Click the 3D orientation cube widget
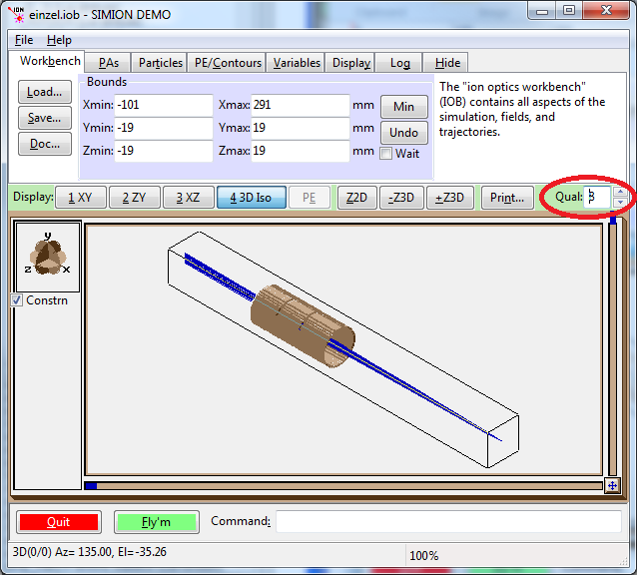 click(x=48, y=256)
